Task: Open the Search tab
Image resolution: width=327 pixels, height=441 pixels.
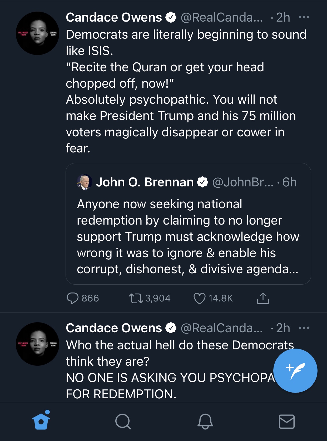Action: pyautogui.click(x=123, y=422)
